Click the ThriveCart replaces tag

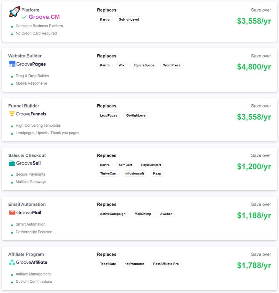(108, 174)
